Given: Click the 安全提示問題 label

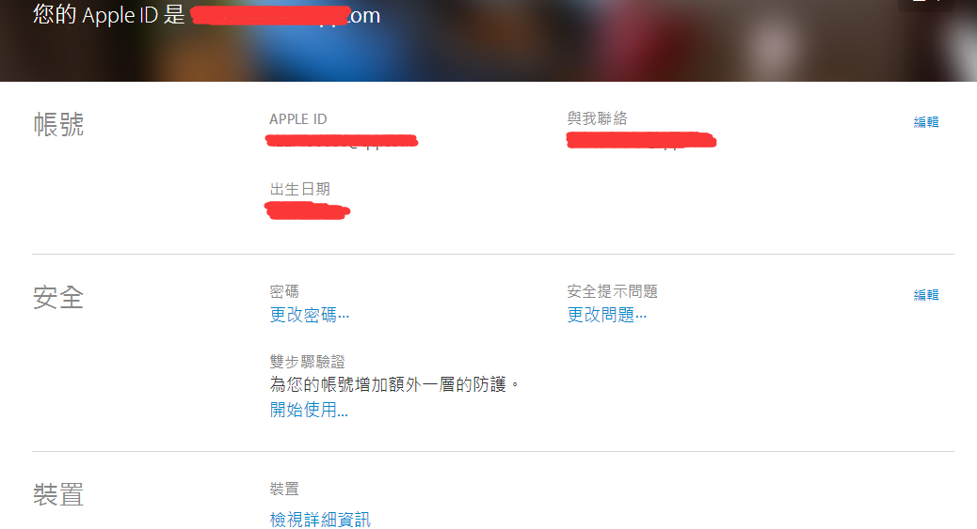Looking at the screenshot, I should [612, 291].
